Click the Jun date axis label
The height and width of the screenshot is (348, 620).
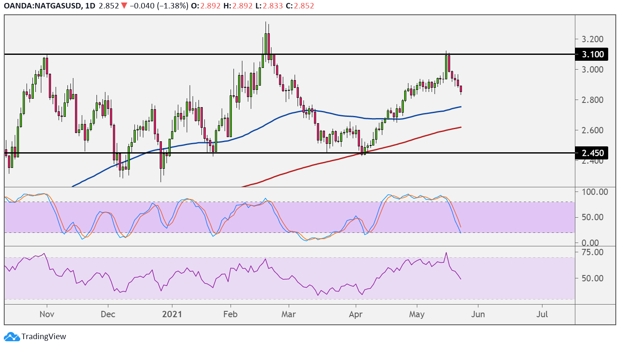point(478,314)
